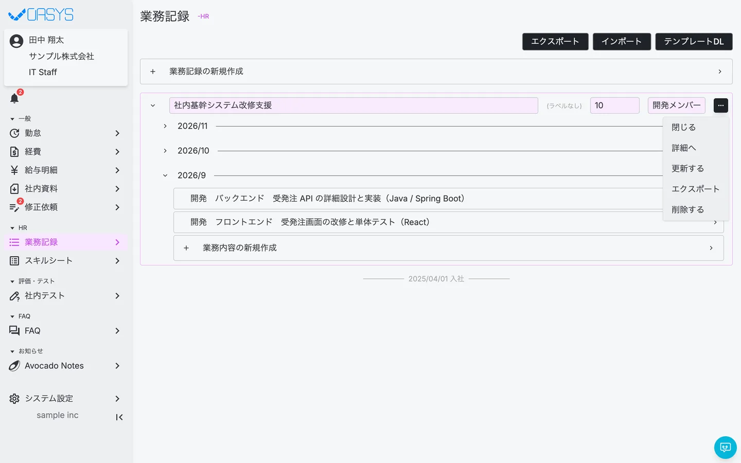Expand the 2026/10 month group
This screenshot has height=463, width=741.
pos(165,151)
